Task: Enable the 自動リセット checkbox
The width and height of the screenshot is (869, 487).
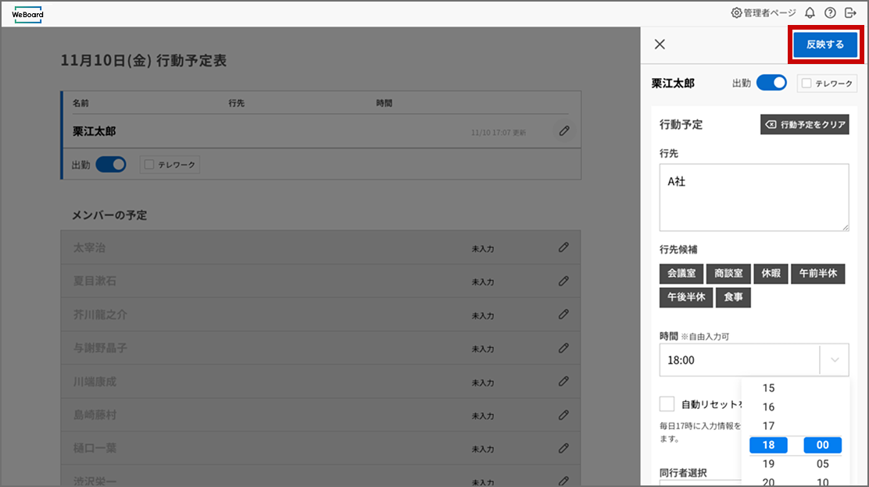Action: click(x=667, y=403)
